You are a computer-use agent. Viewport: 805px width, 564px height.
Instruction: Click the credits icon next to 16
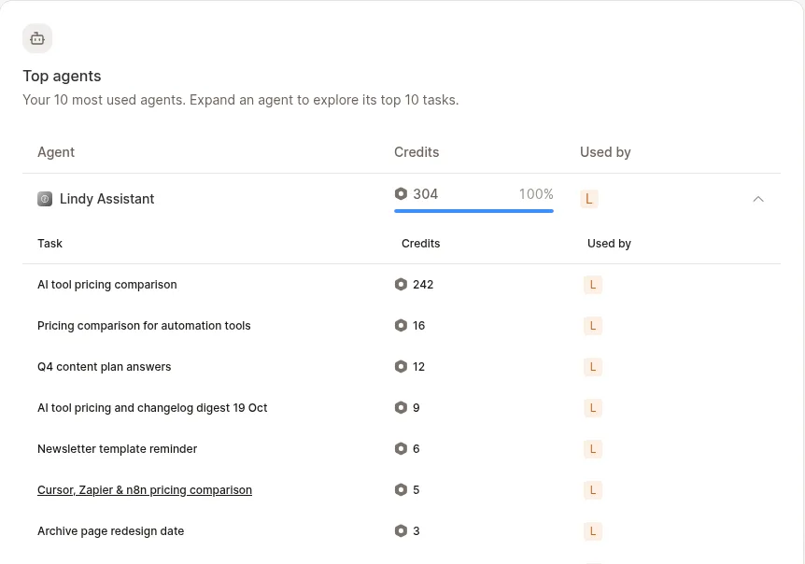tap(401, 325)
